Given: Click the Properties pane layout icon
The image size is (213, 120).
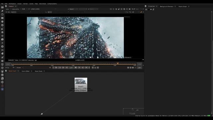Looking at the screenshot, I should pos(146,6).
